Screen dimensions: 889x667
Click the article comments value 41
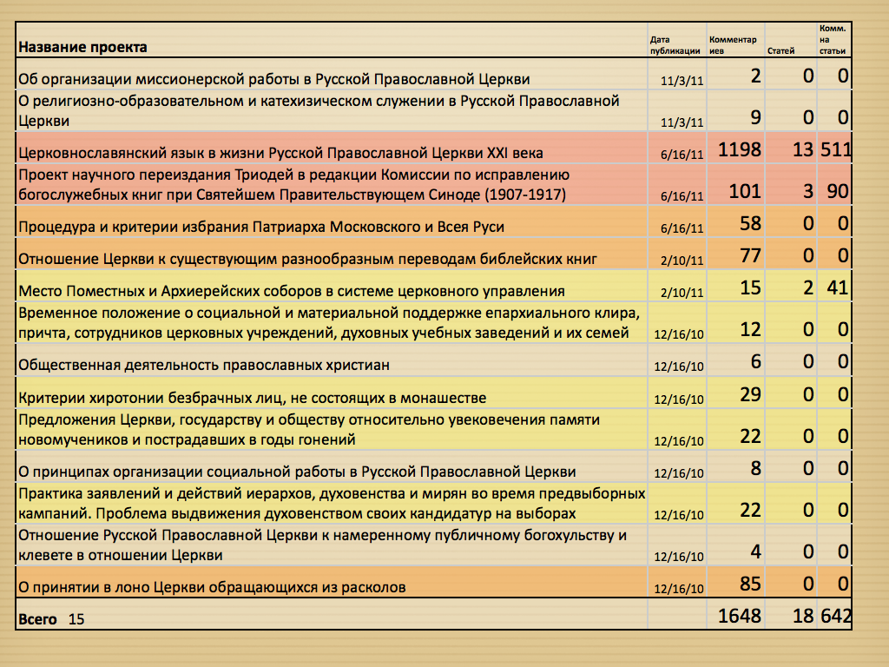coord(837,287)
